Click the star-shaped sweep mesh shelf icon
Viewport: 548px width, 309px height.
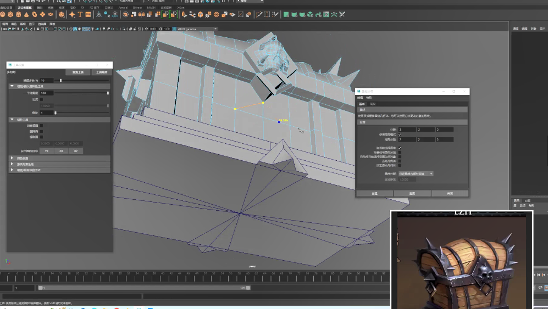coord(72,14)
